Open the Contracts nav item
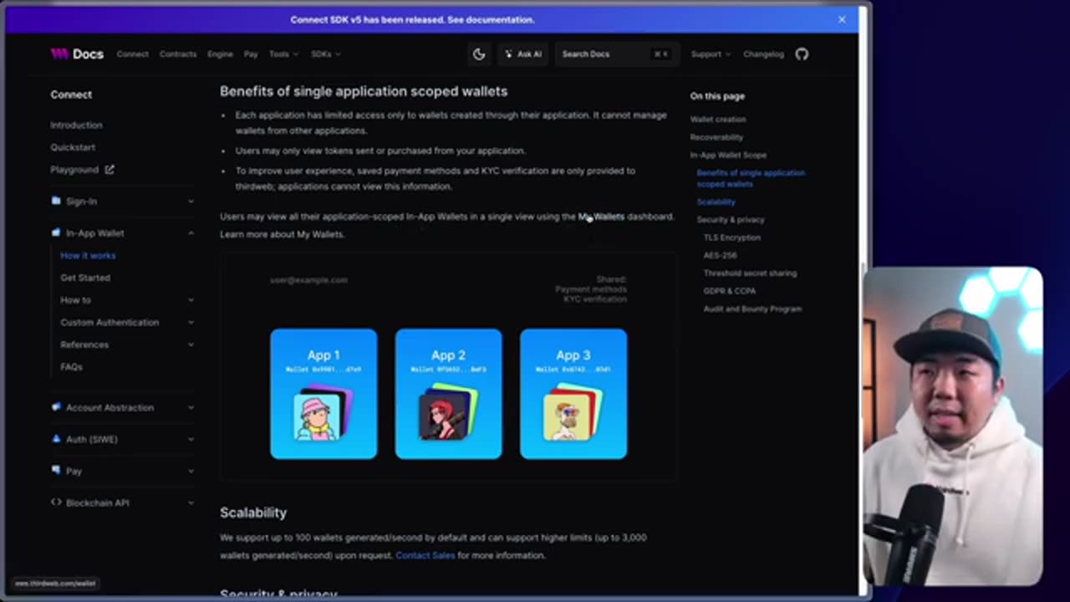Viewport: 1070px width, 602px height. coord(177,54)
